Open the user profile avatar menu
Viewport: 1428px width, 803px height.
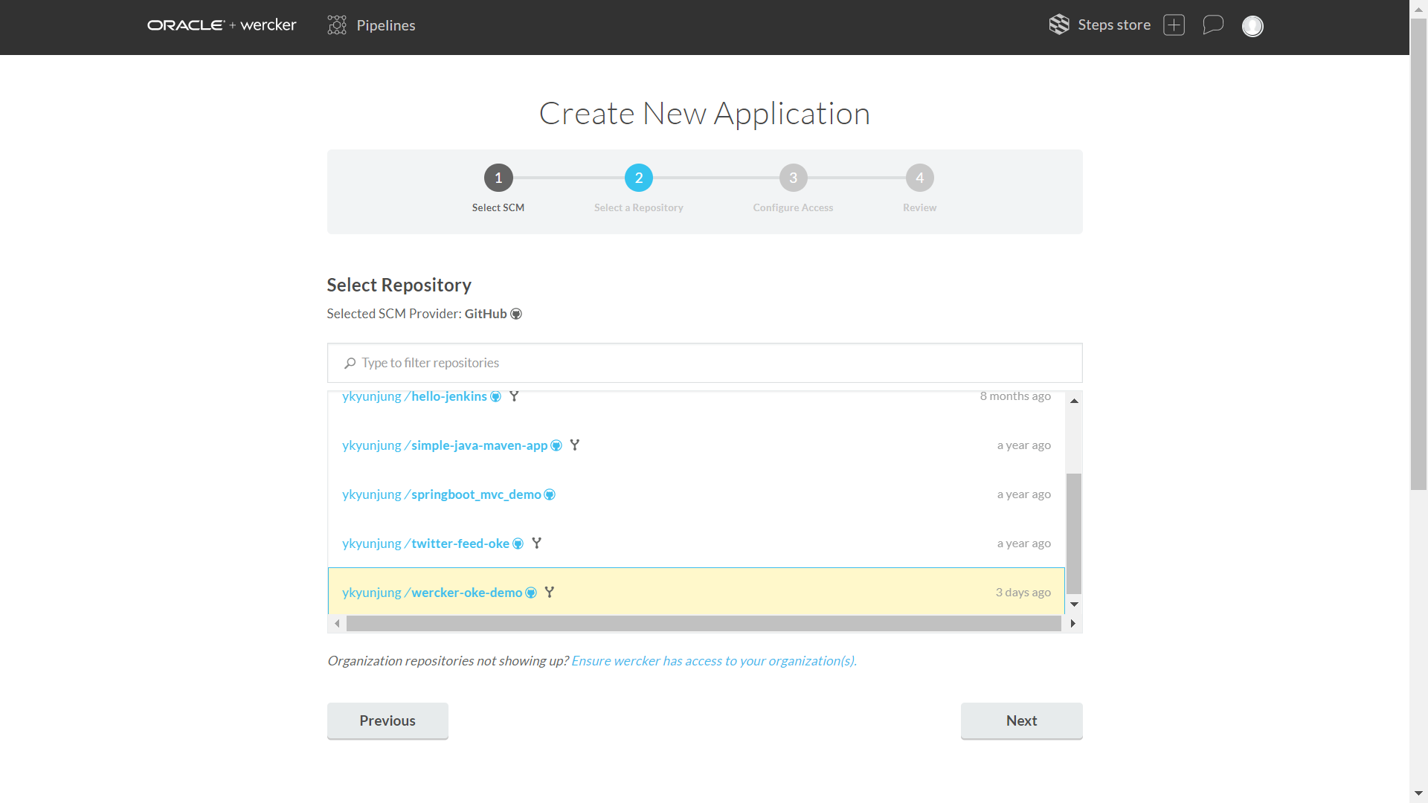(x=1252, y=26)
